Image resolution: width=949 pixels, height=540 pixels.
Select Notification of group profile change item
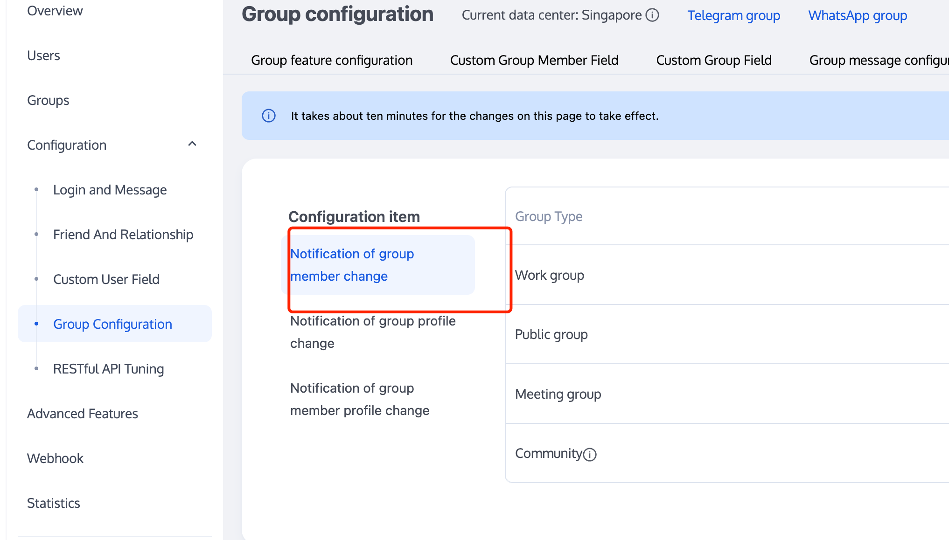coord(373,332)
